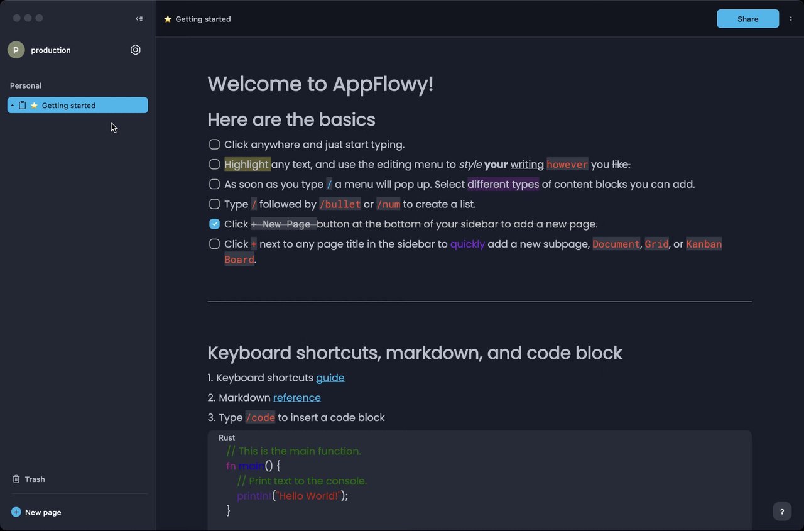Viewport: 804px width, 531px height.
Task: Select Getting started page in sidebar
Action: pyautogui.click(x=69, y=106)
